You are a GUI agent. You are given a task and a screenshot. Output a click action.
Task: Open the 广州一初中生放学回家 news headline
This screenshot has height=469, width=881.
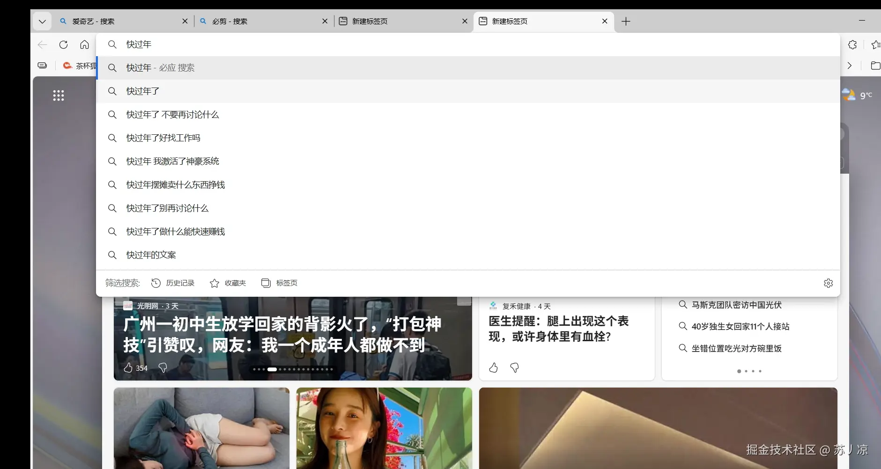click(282, 335)
